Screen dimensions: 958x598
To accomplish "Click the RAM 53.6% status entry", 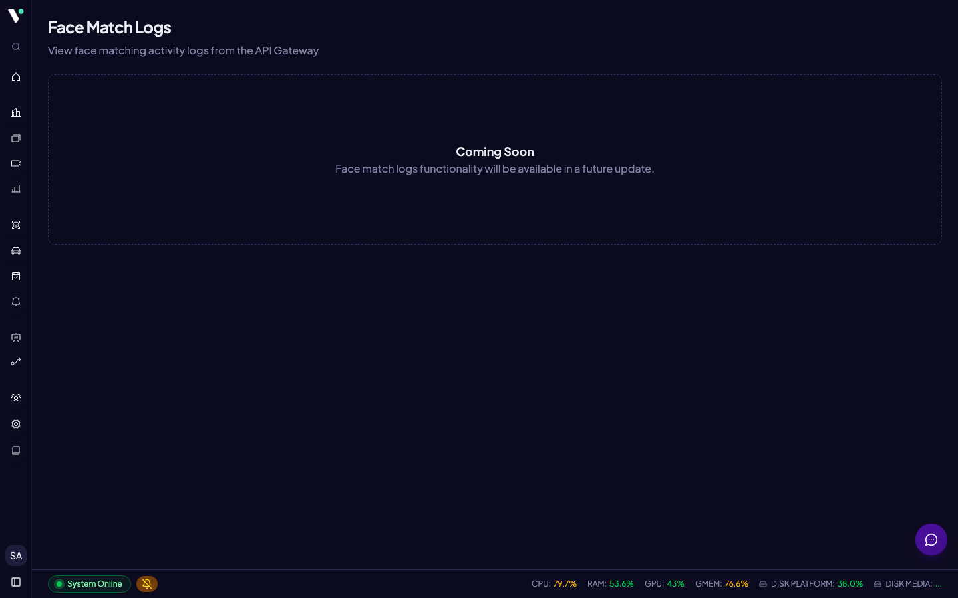I will 611,584.
